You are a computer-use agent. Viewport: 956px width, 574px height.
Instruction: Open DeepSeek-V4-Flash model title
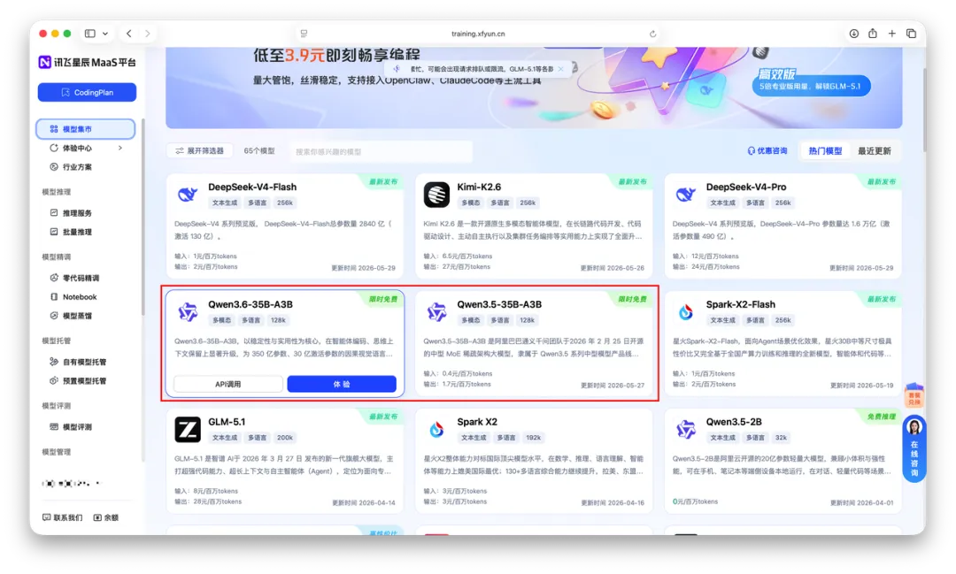(252, 188)
